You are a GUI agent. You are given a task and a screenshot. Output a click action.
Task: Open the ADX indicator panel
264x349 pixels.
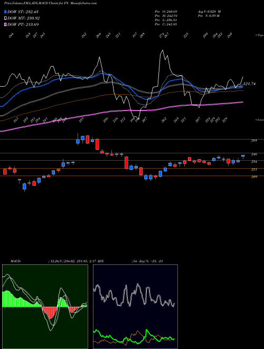(x=135, y=307)
